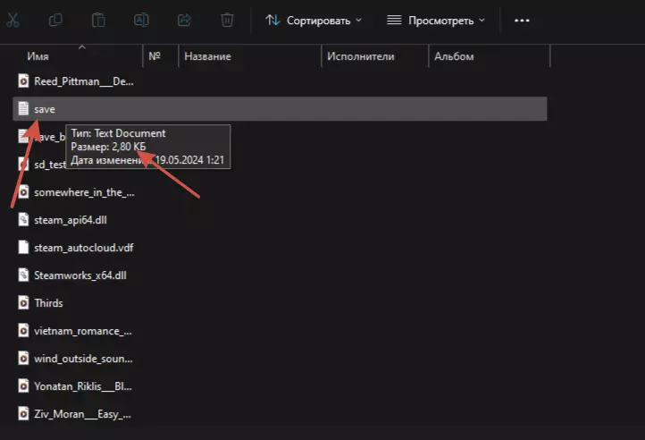
Task: Select the wind_outside_soun... file
Action: click(x=75, y=359)
